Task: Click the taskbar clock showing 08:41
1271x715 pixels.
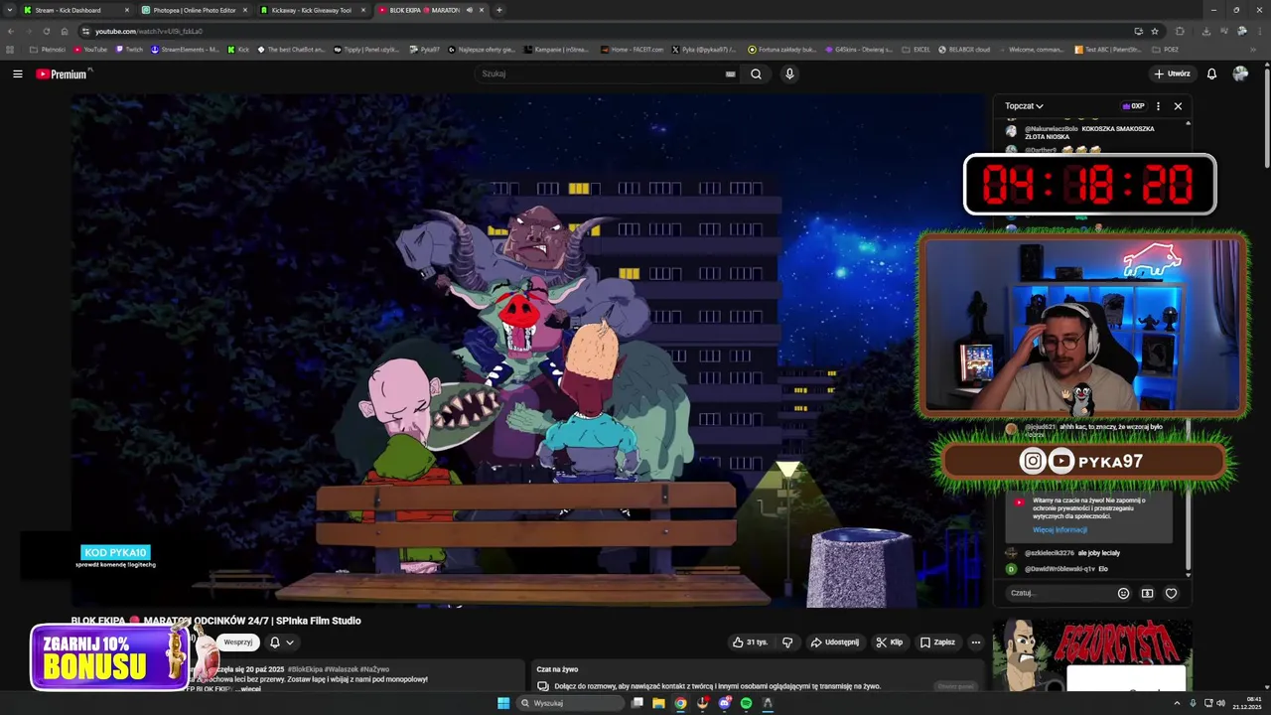Action: point(1246,703)
